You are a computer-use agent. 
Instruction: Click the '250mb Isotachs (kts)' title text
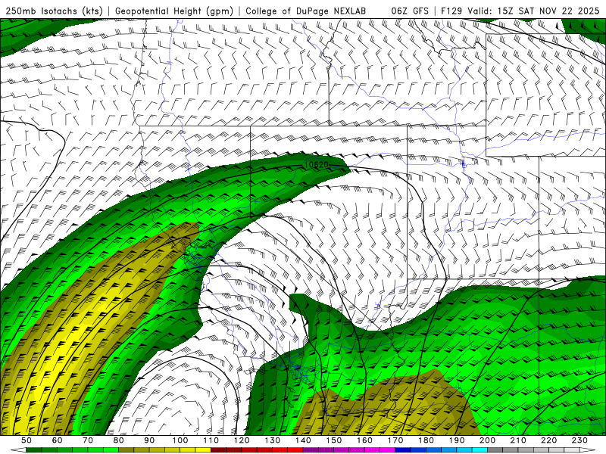55,11
